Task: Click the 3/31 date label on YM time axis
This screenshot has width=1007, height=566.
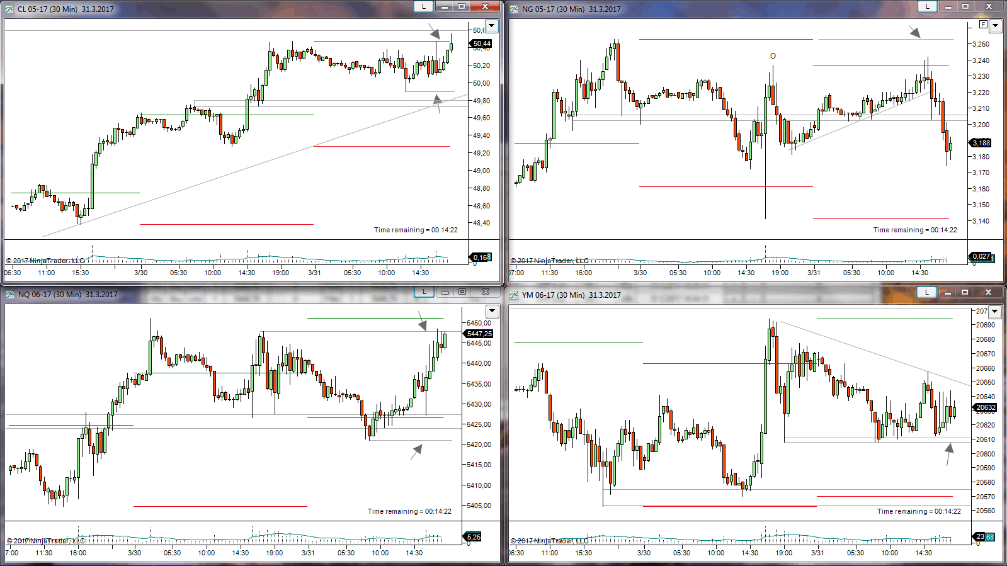Action: click(x=817, y=553)
